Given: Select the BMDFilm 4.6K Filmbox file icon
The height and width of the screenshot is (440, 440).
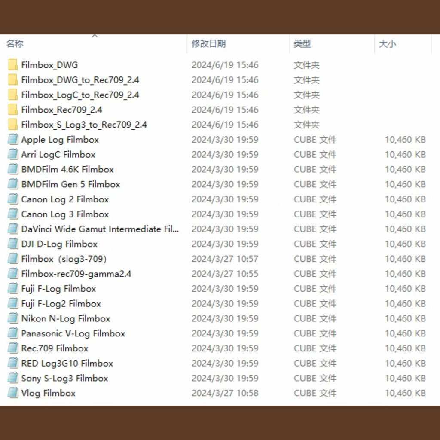Looking at the screenshot, I should (x=12, y=169).
